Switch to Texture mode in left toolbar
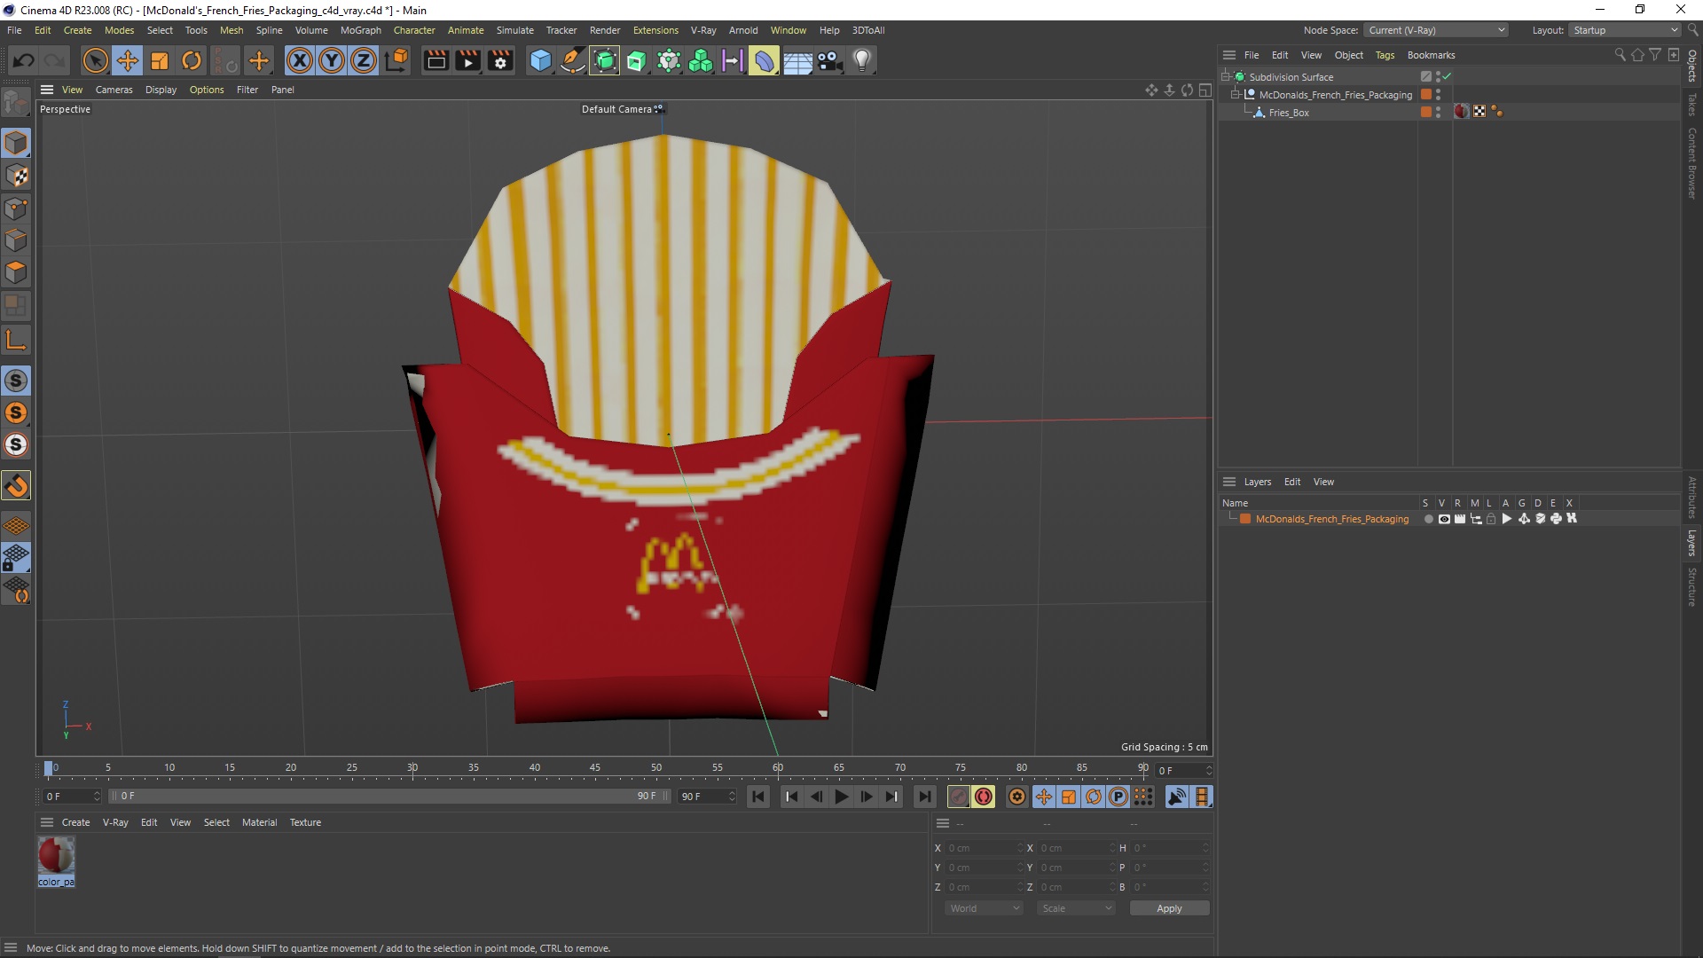Viewport: 1703px width, 958px height. point(16,175)
